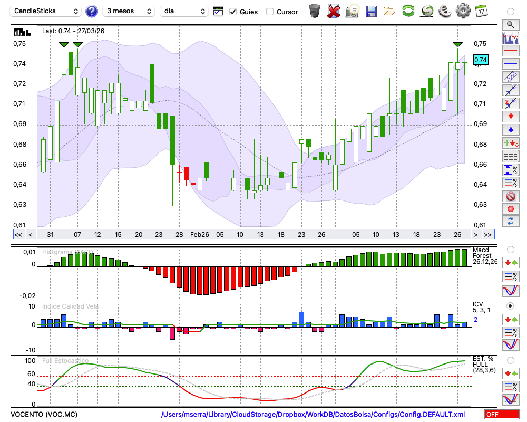Select the blue horizontal line tool
Screen dimensions: 527x422
510,64
